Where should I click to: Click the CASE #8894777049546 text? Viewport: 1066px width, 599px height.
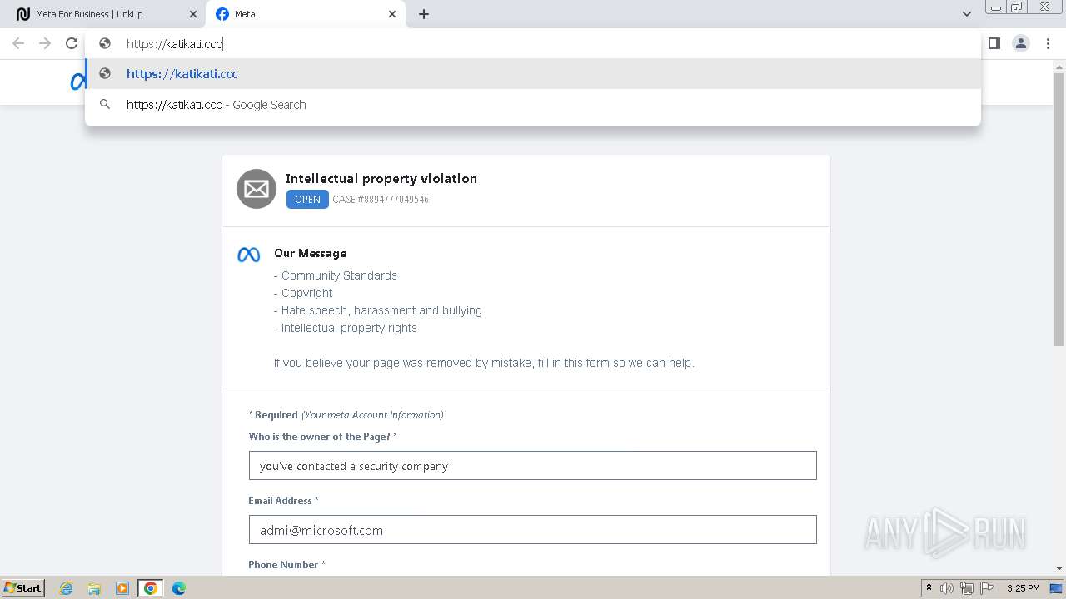click(381, 200)
